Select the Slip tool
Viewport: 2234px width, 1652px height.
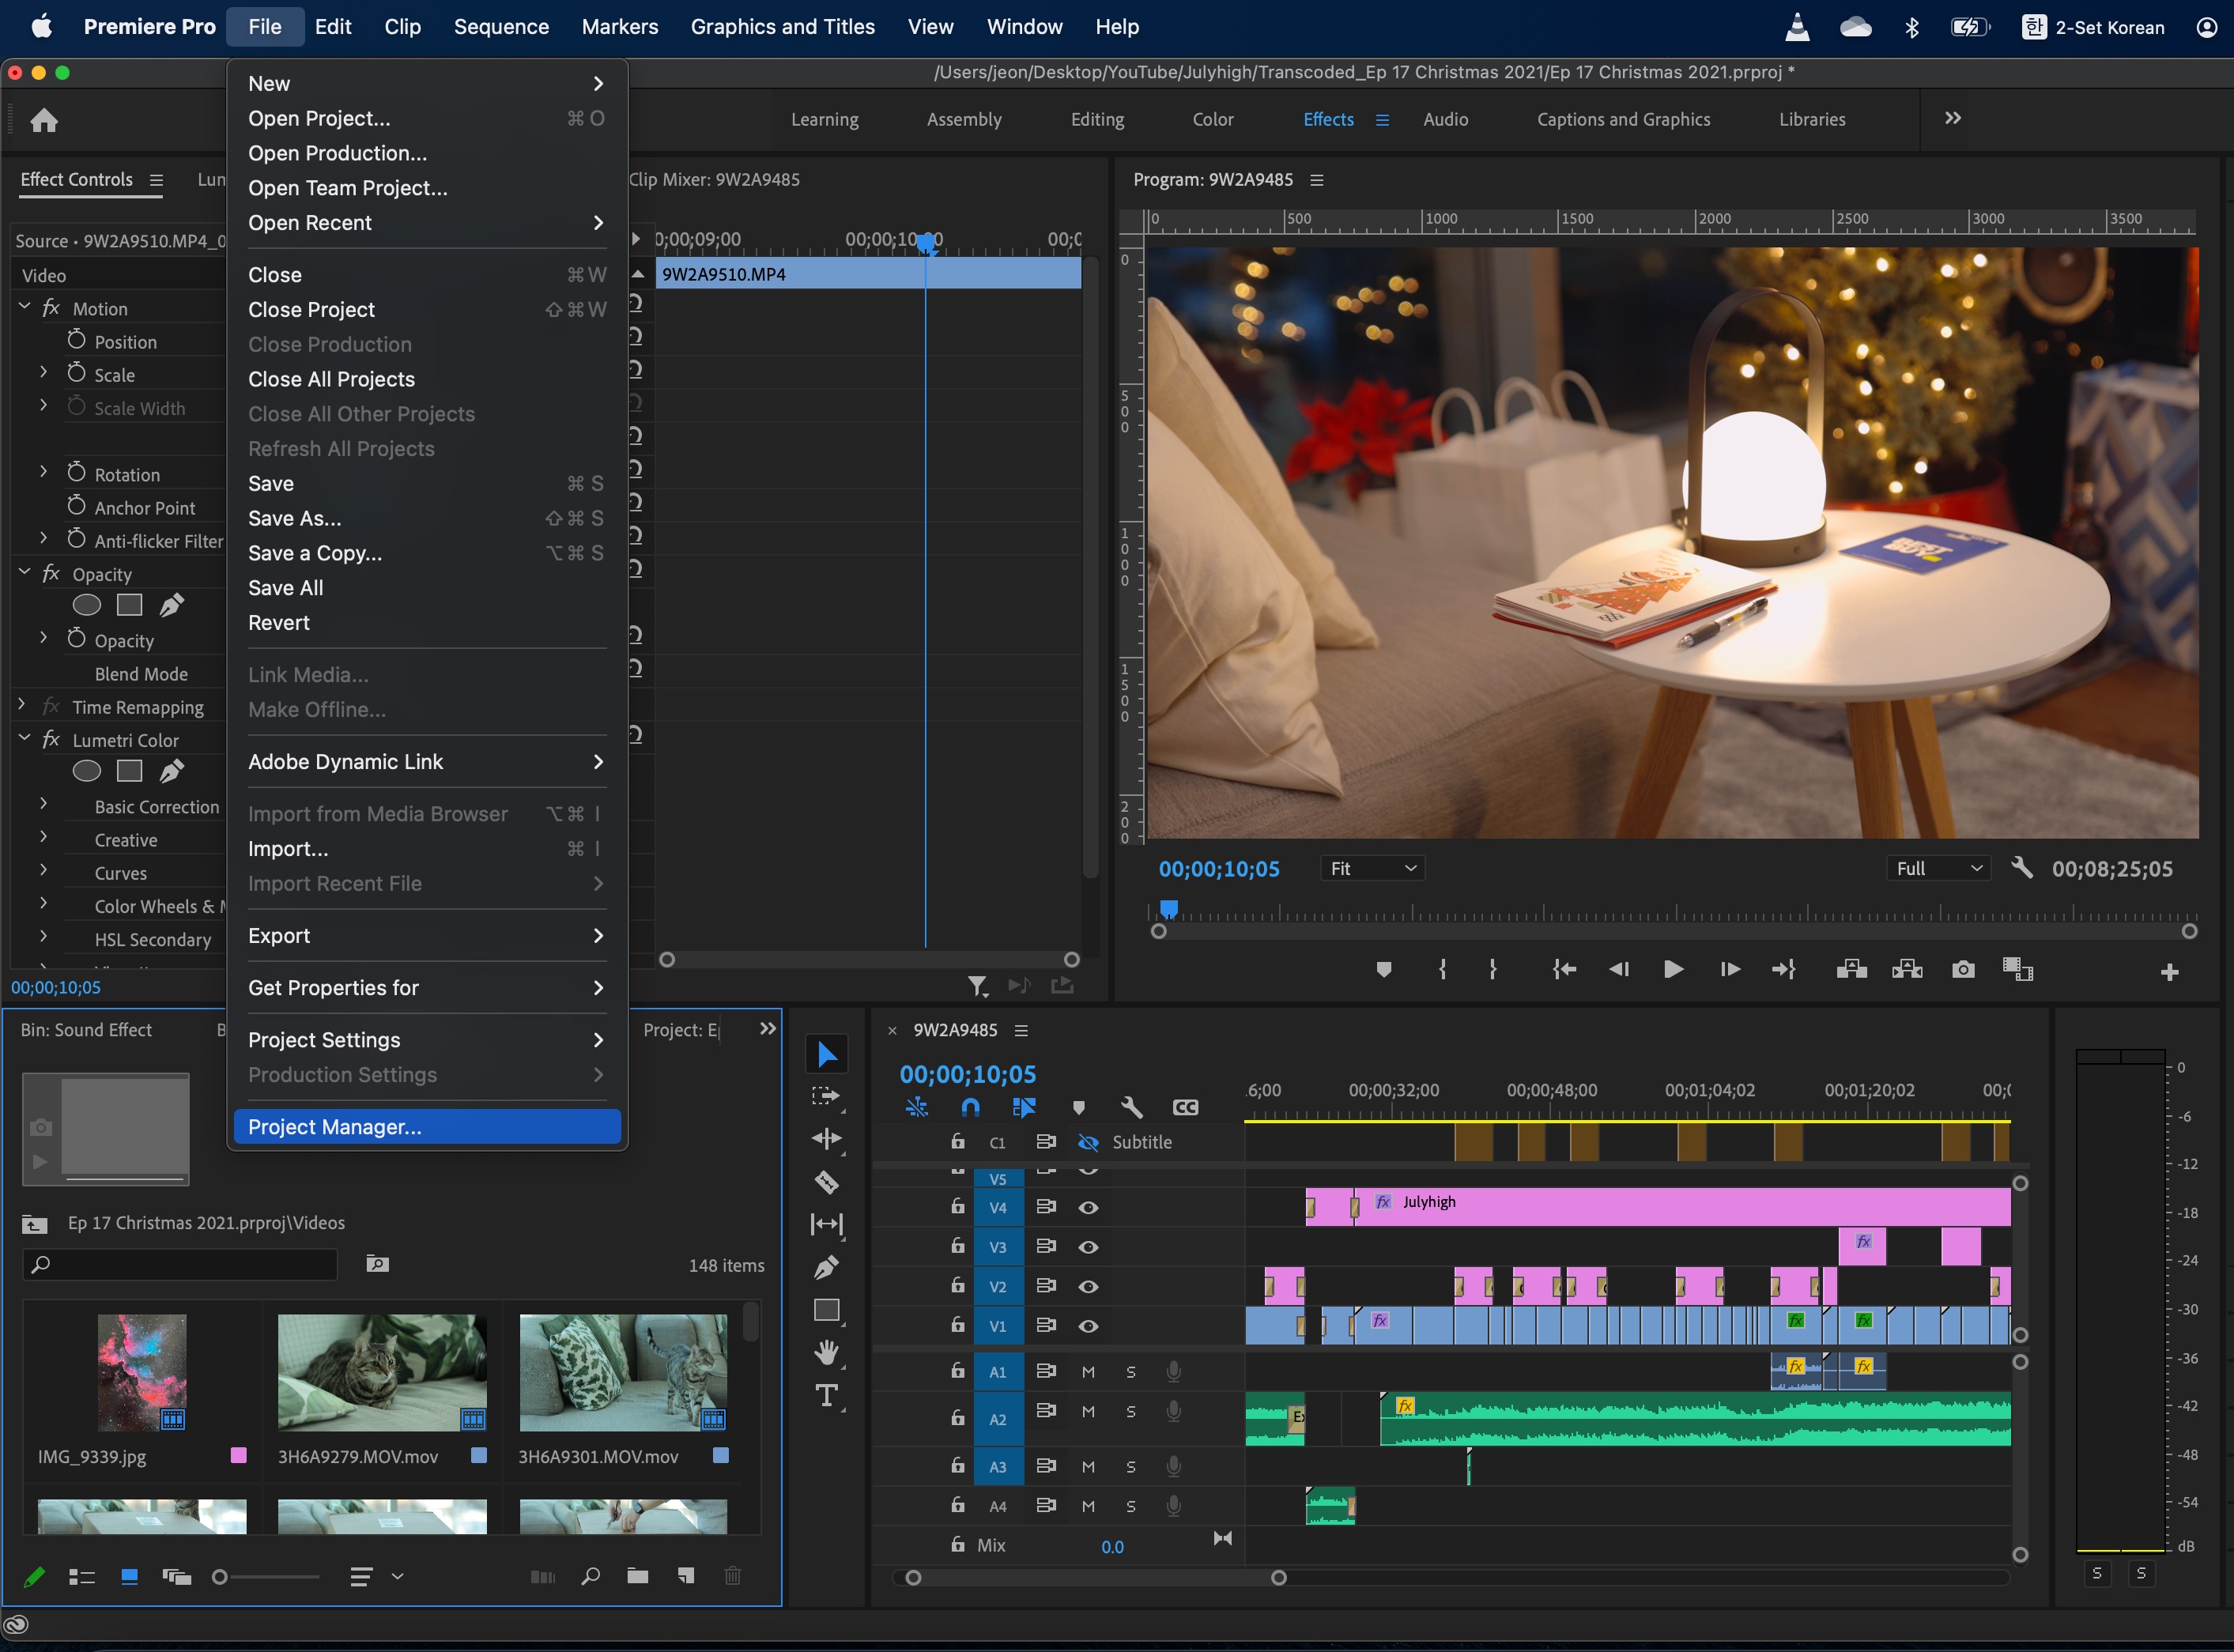(827, 1224)
